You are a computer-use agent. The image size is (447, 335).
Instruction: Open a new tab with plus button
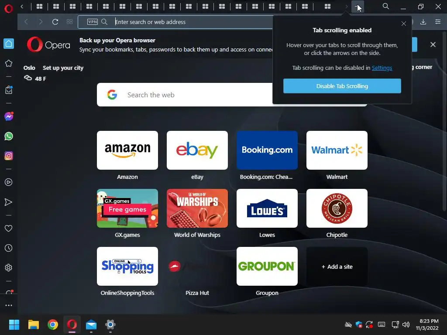tap(357, 6)
